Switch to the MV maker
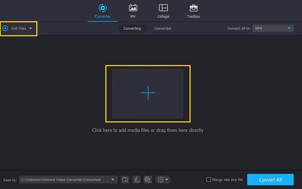The height and width of the screenshot is (189, 302). 133,11
